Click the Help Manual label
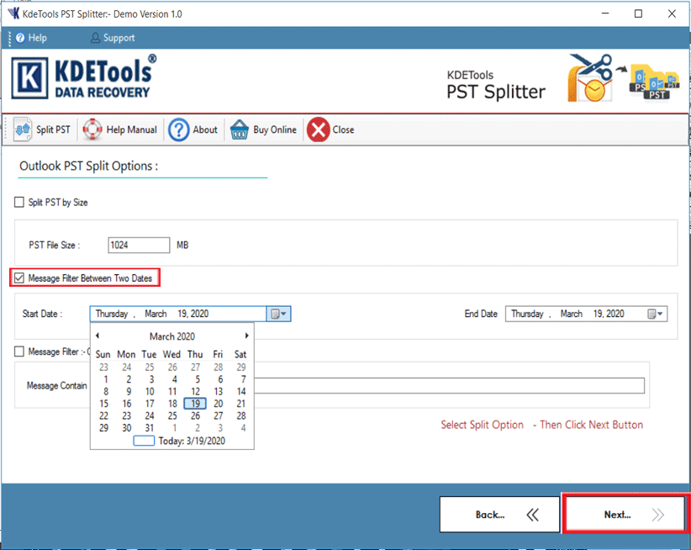The width and height of the screenshot is (691, 550). click(x=131, y=130)
